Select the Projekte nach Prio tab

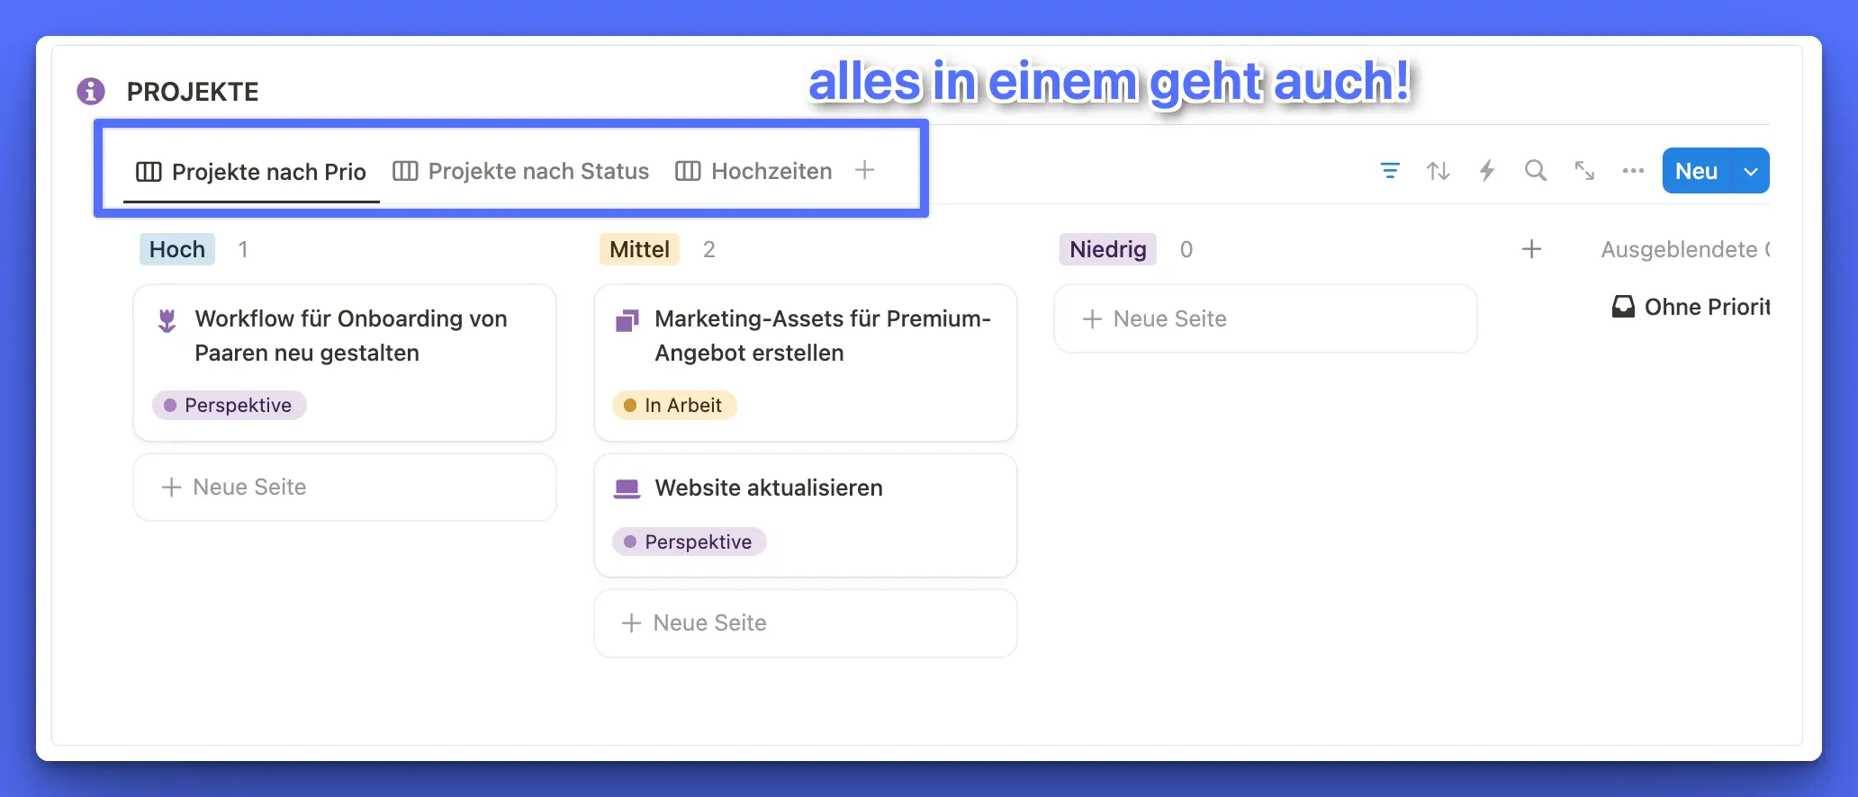click(x=251, y=171)
